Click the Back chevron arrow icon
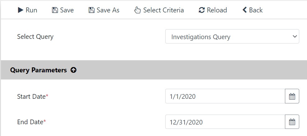The height and width of the screenshot is (136, 307). coord(245,10)
